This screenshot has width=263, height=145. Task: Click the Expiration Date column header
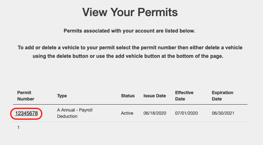pos(222,96)
